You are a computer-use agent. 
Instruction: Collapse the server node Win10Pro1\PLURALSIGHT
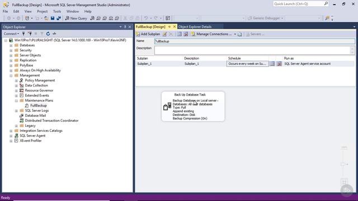click(6, 40)
